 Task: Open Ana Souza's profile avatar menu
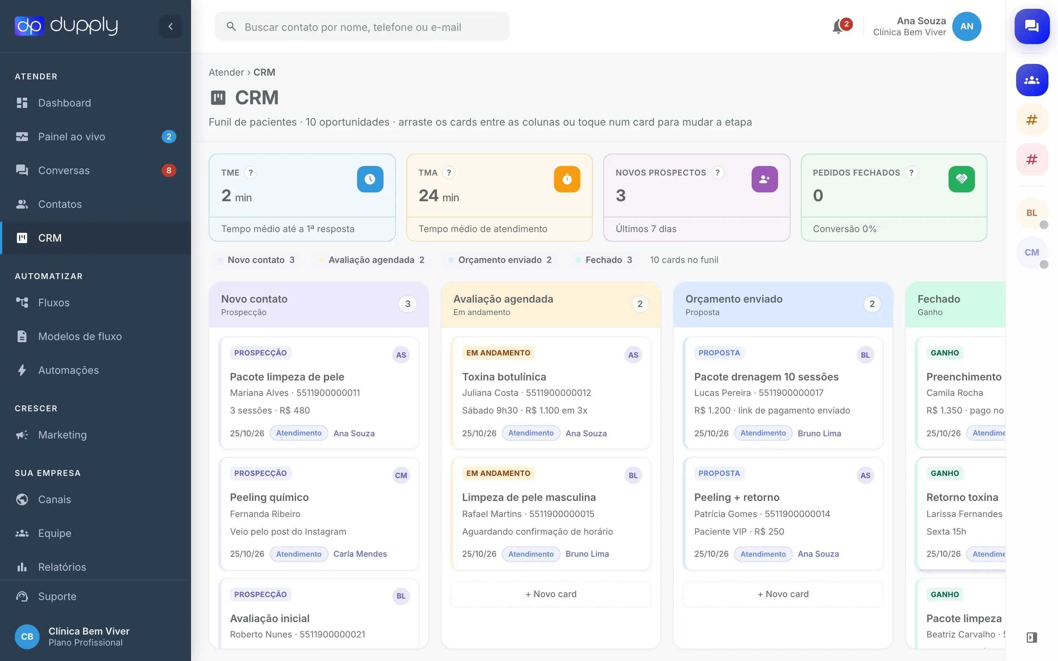click(x=967, y=26)
